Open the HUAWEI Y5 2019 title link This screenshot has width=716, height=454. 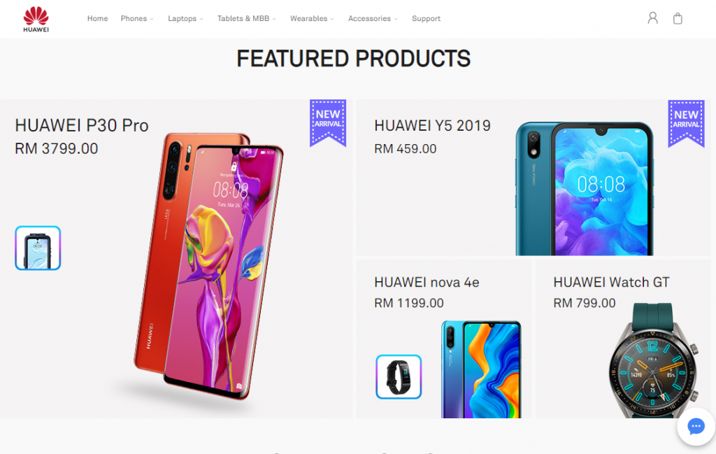click(432, 126)
